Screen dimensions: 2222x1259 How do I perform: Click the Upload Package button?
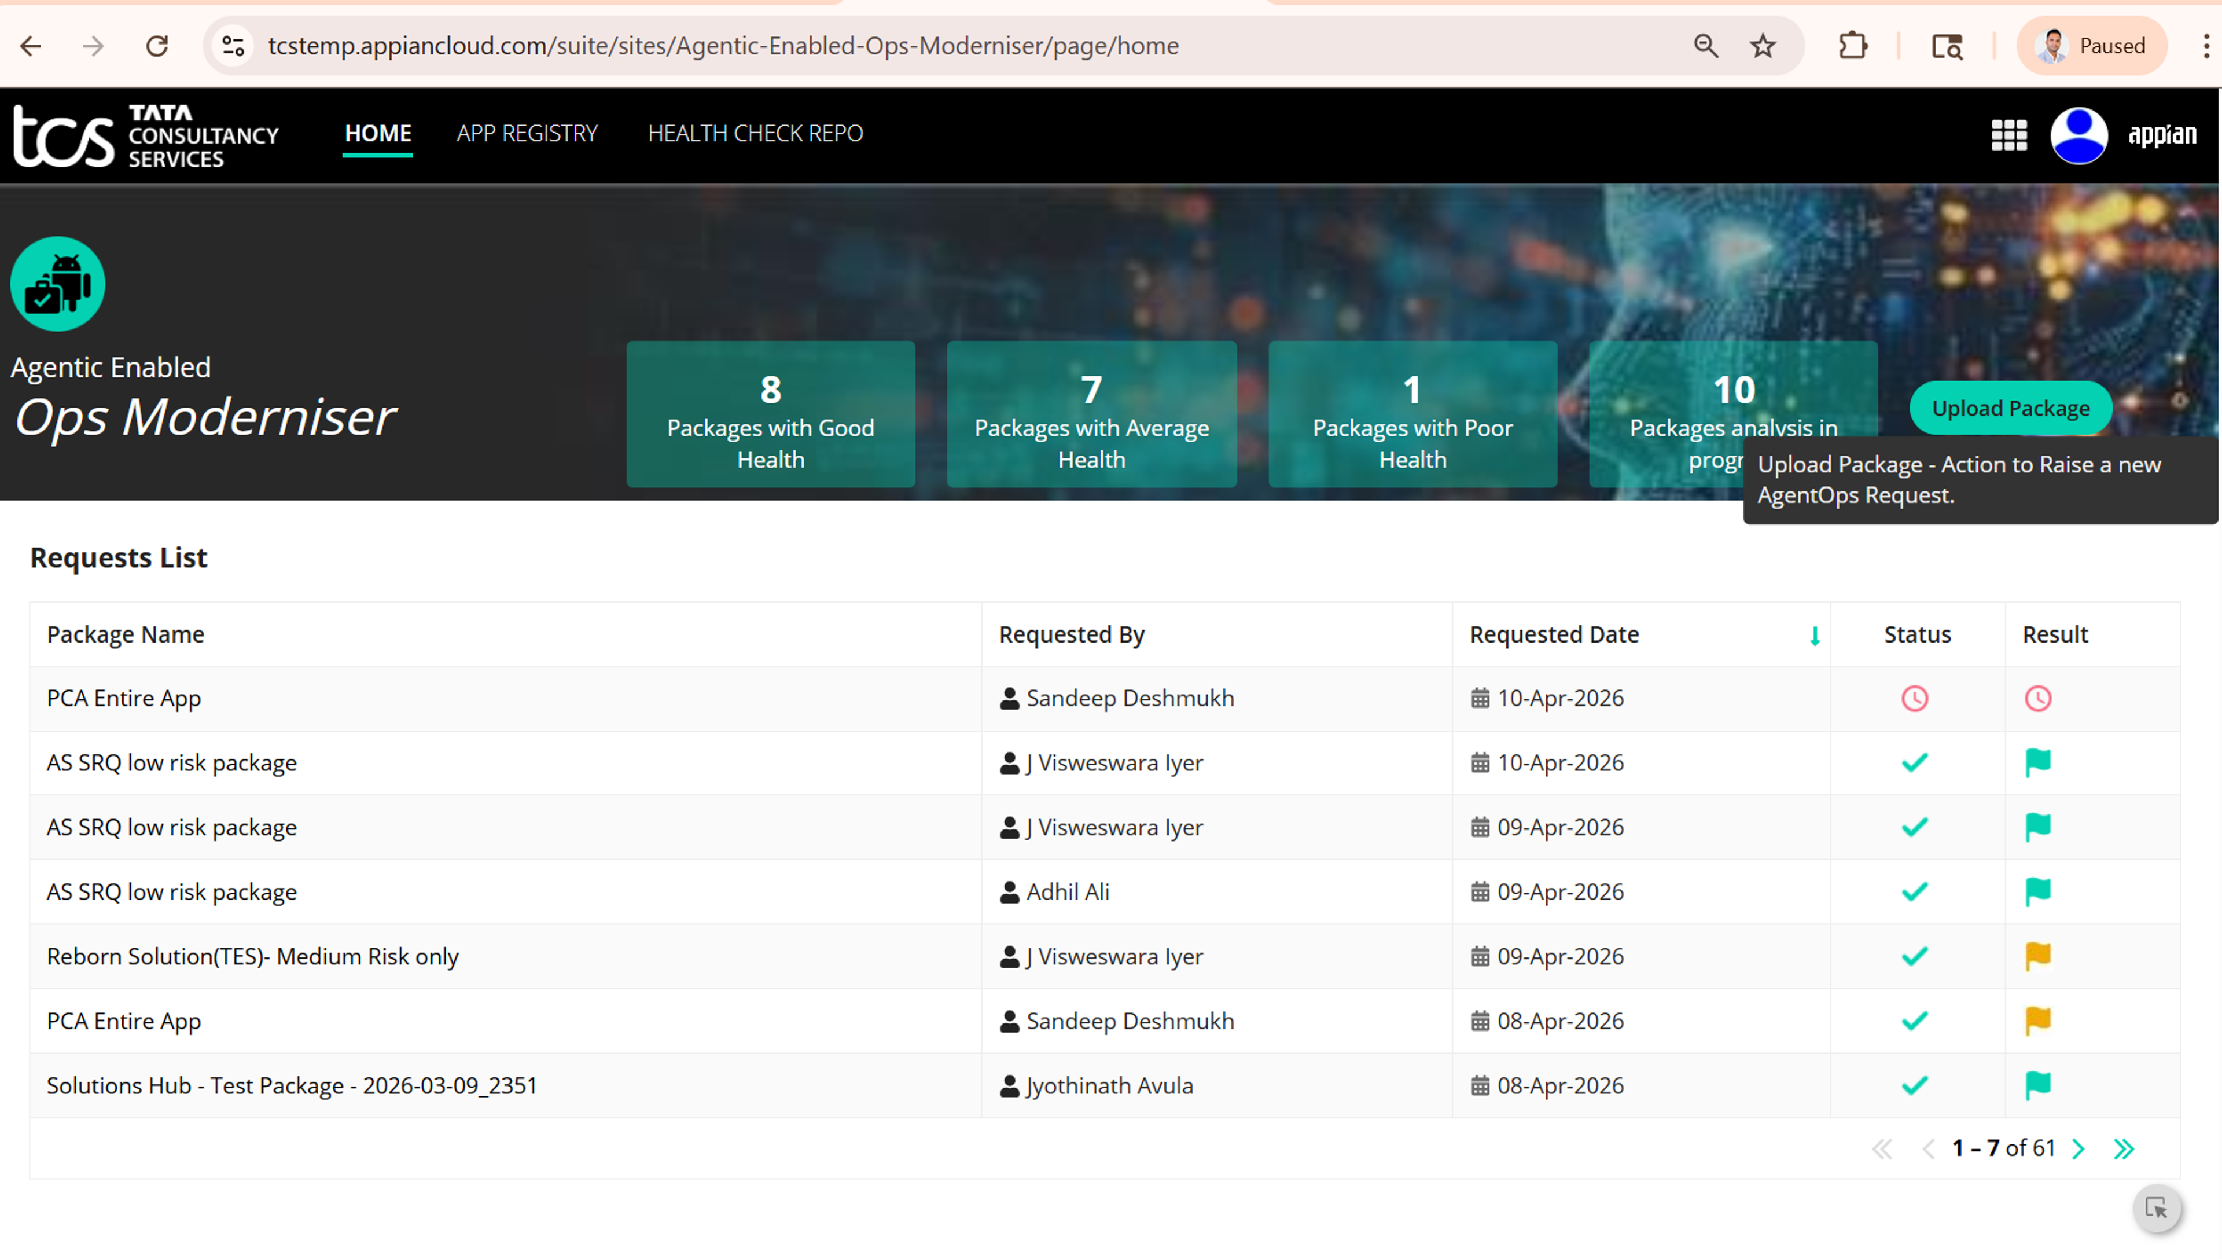pos(2010,408)
